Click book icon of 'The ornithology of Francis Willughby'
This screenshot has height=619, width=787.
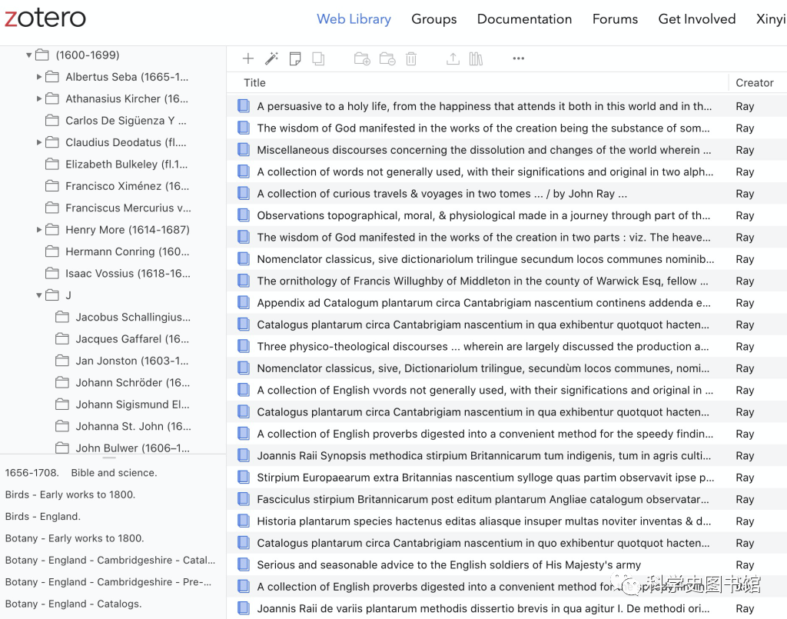[244, 281]
